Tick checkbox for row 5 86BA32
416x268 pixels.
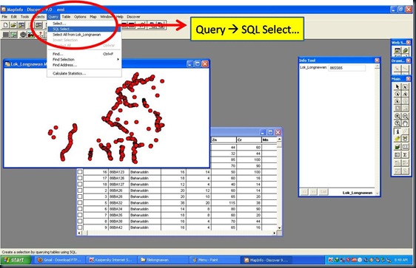pos(80,202)
